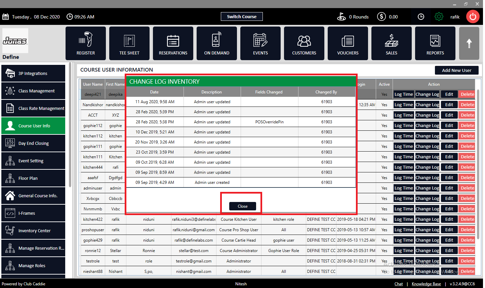Screen dimensions: 485x288
Task: Click the clock icon beside 09:26 AM
Action: [70, 16]
